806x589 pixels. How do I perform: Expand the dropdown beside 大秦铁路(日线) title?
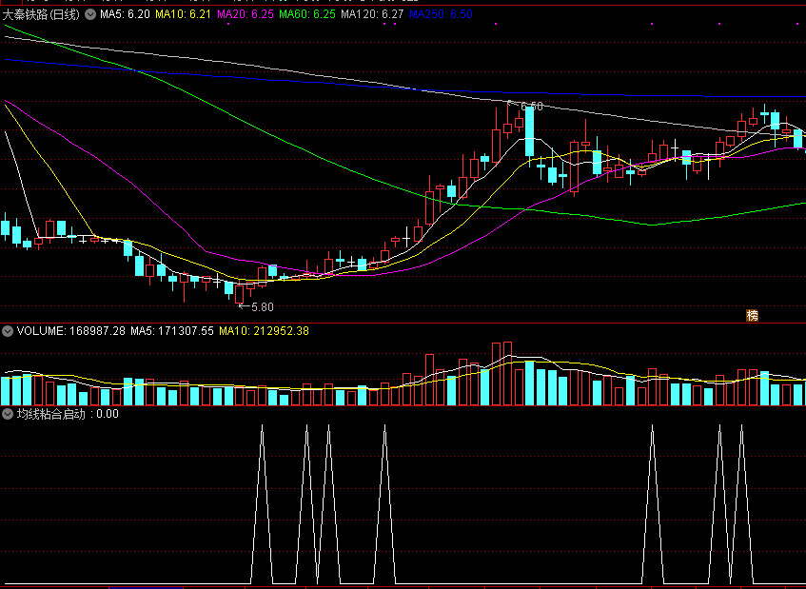click(x=90, y=14)
